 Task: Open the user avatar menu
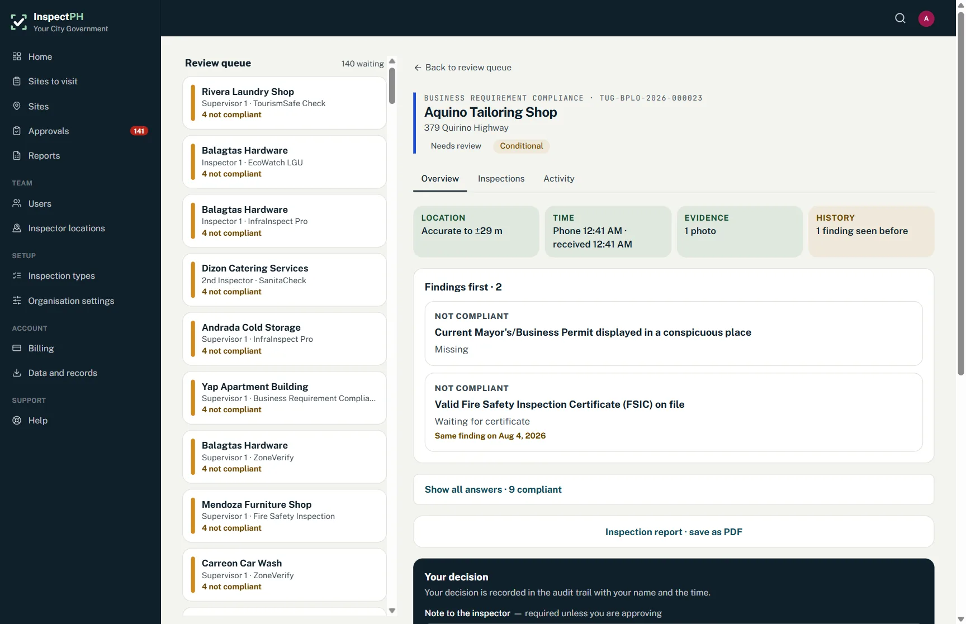coord(926,18)
